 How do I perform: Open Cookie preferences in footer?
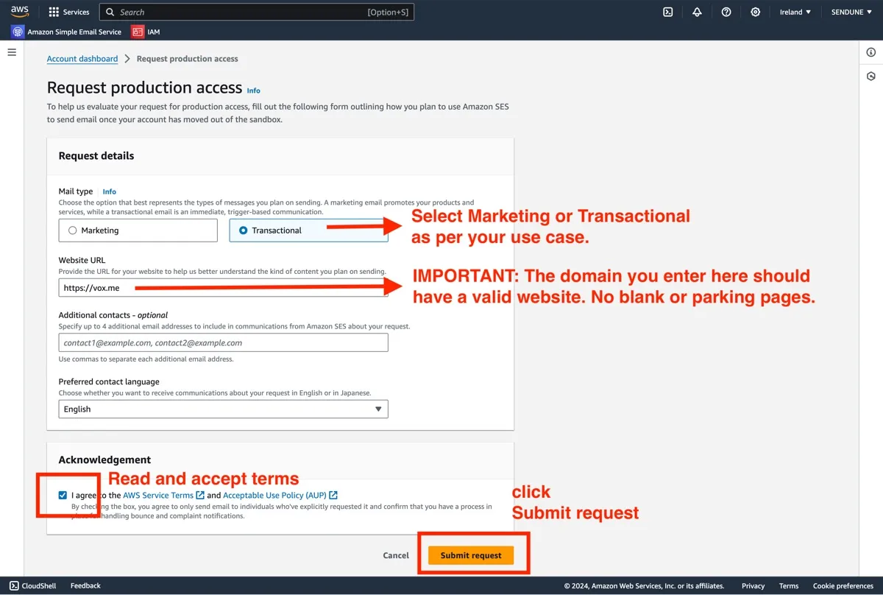click(x=843, y=586)
